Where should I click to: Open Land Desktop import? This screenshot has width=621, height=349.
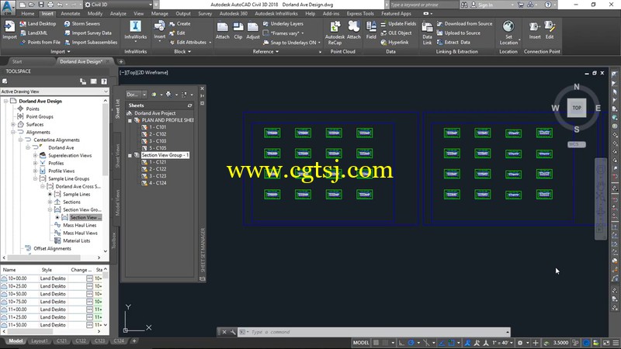coord(38,24)
